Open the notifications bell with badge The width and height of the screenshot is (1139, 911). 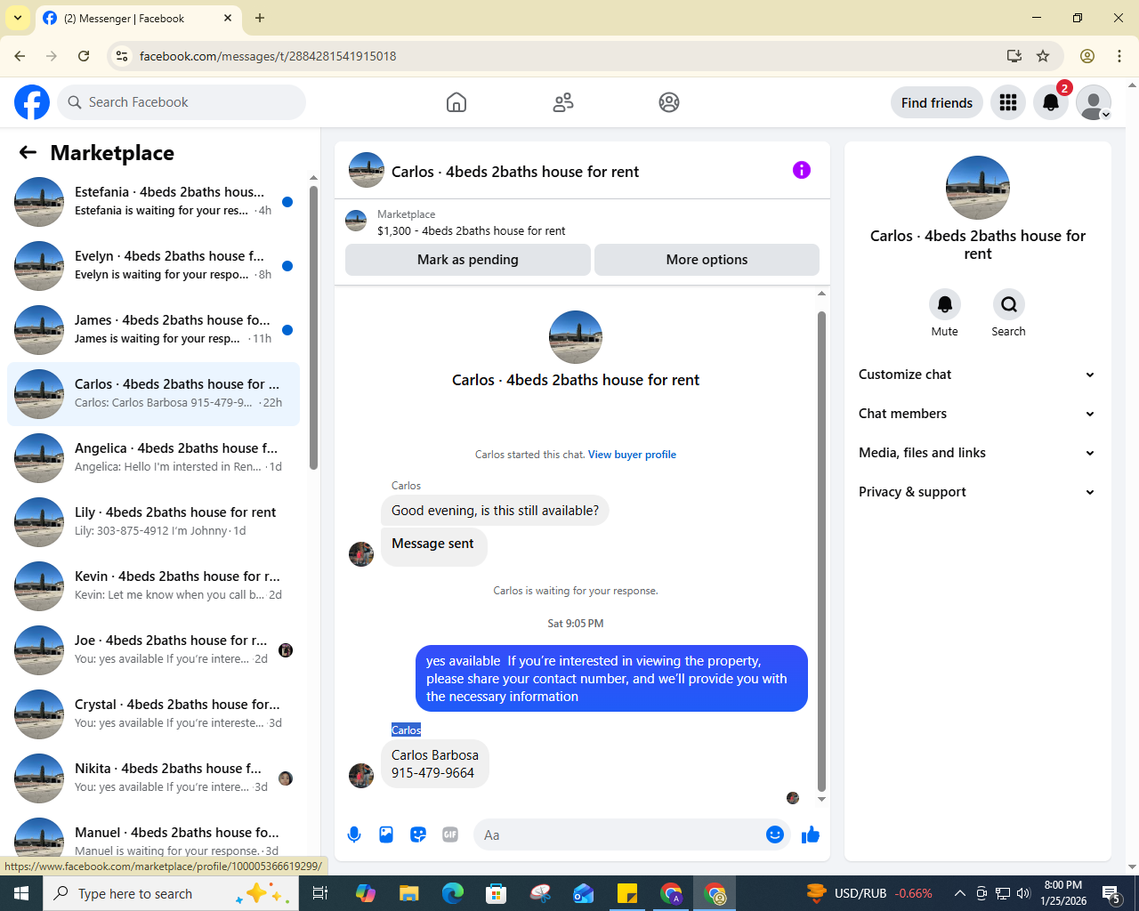tap(1051, 102)
